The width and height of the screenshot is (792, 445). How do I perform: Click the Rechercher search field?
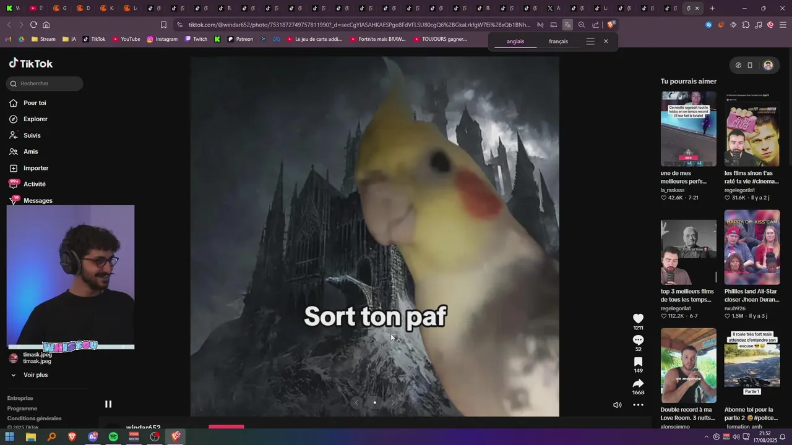point(45,83)
